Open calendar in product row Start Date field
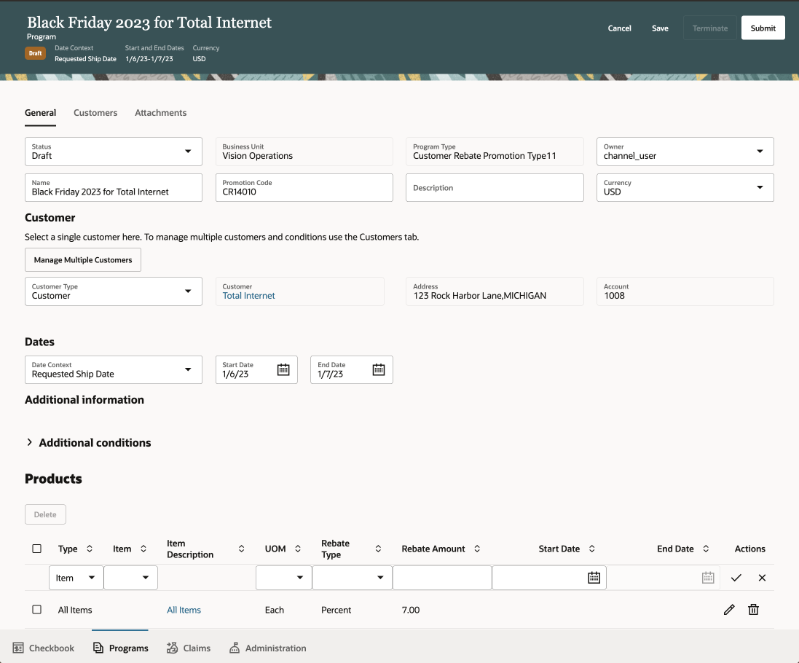This screenshot has width=799, height=663. pyautogui.click(x=594, y=578)
